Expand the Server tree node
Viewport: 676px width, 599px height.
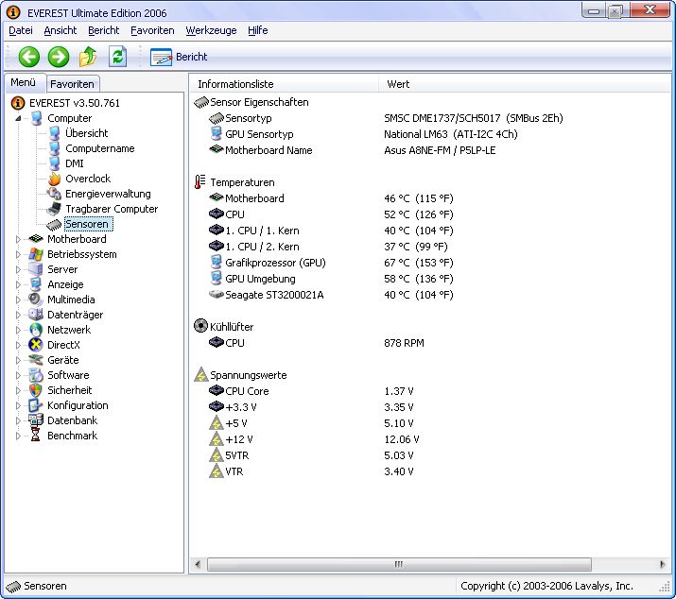pyautogui.click(x=18, y=269)
